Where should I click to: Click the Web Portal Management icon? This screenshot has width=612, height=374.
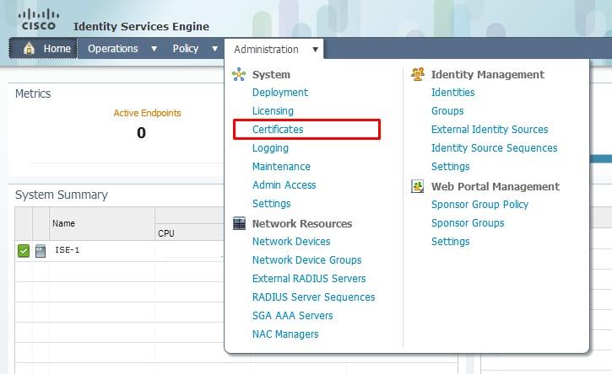pos(418,186)
